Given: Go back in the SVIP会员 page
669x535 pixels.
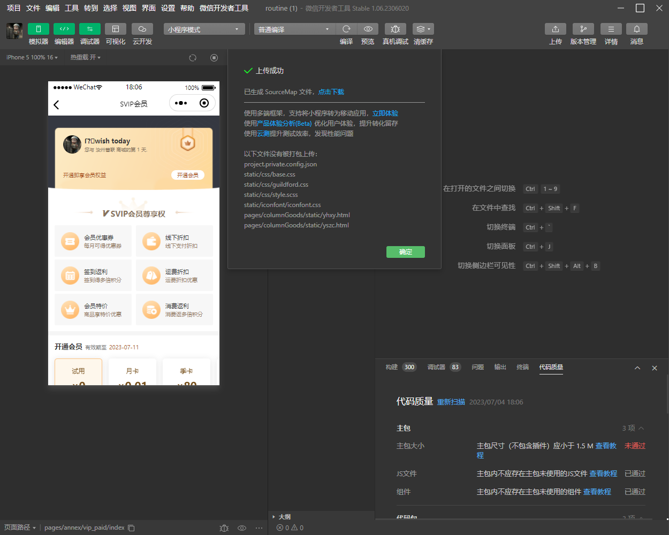Looking at the screenshot, I should pyautogui.click(x=57, y=104).
